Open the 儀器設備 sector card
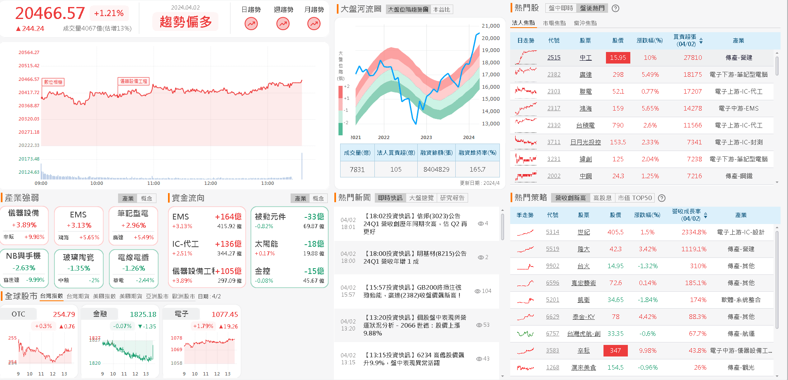The image size is (788, 380). [24, 225]
